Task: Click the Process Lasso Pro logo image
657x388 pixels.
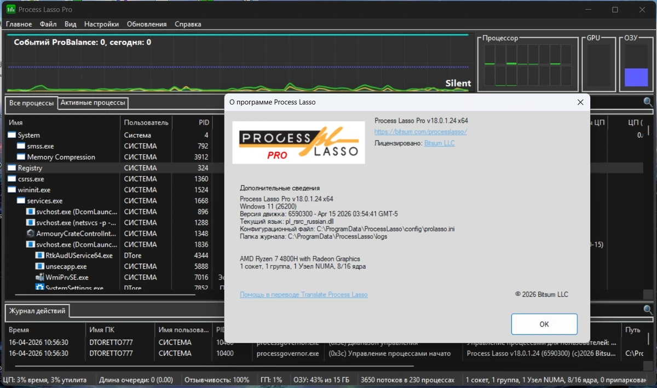Action: pyautogui.click(x=298, y=142)
